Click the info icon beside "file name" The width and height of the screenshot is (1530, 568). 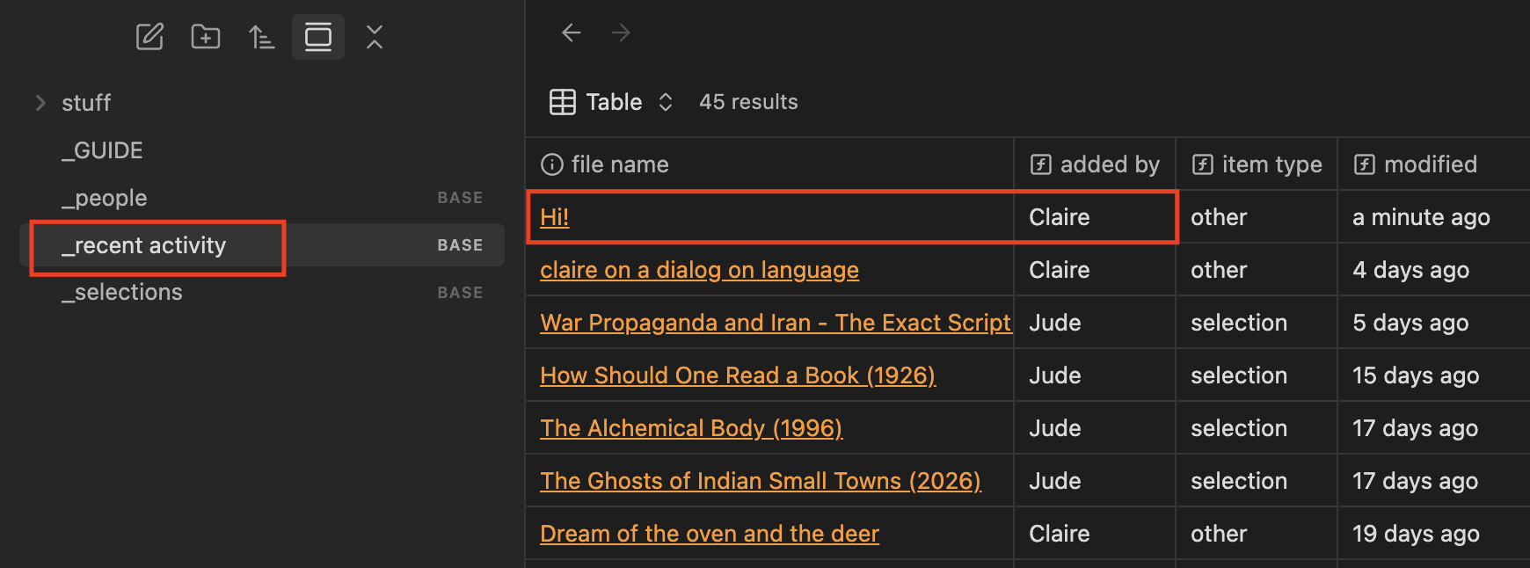(550, 164)
